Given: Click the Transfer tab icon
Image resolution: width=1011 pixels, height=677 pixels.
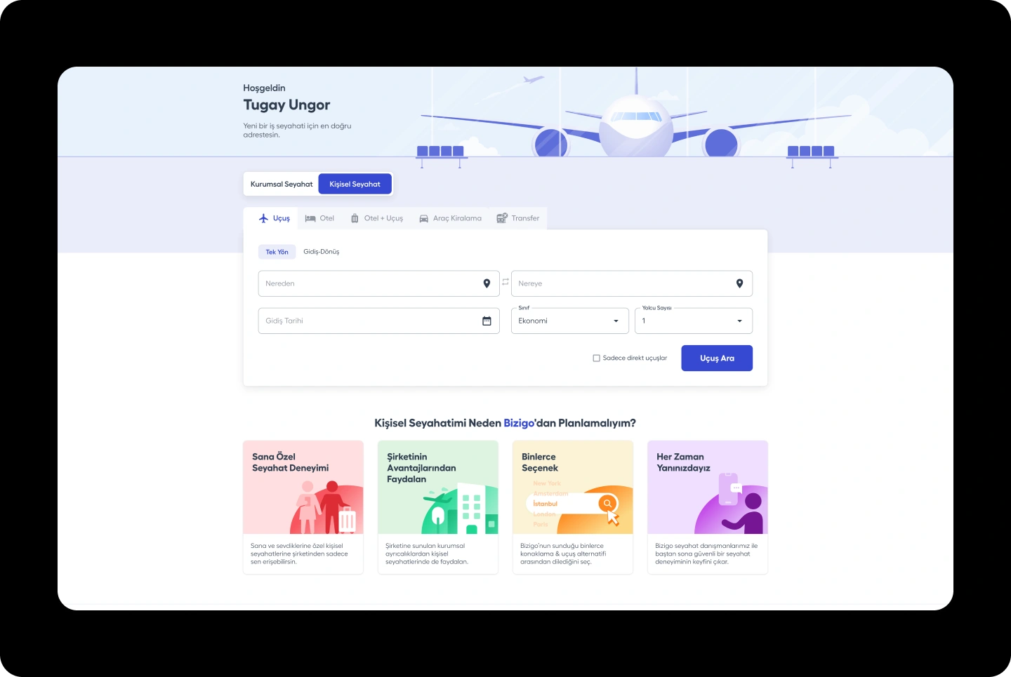Looking at the screenshot, I should pos(502,218).
